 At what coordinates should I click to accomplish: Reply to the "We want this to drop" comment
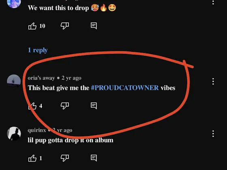94,26
